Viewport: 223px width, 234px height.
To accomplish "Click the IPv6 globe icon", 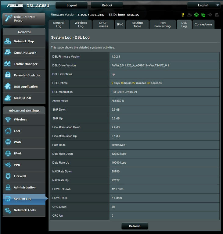I will [x=8, y=153].
